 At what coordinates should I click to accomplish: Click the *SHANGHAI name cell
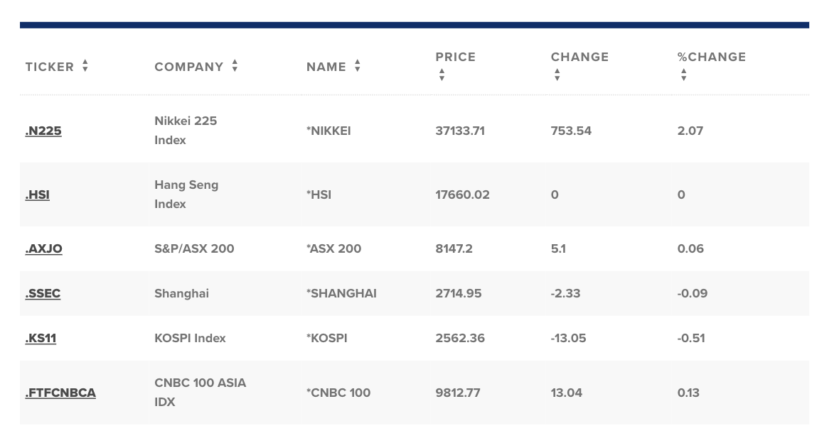coord(341,293)
